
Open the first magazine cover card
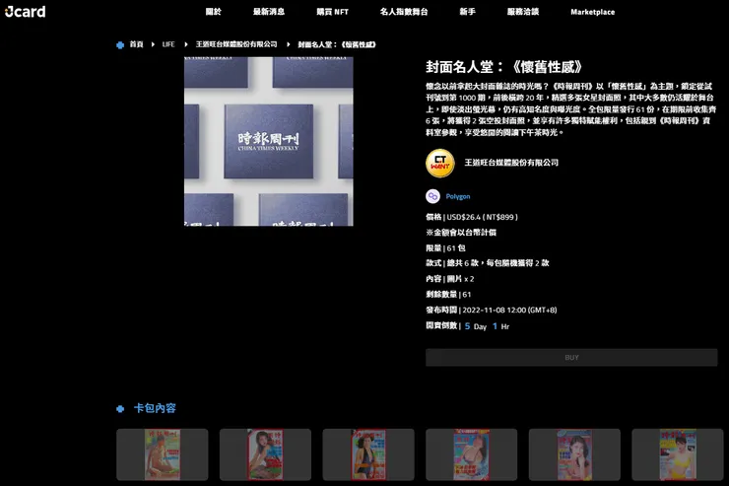(163, 454)
